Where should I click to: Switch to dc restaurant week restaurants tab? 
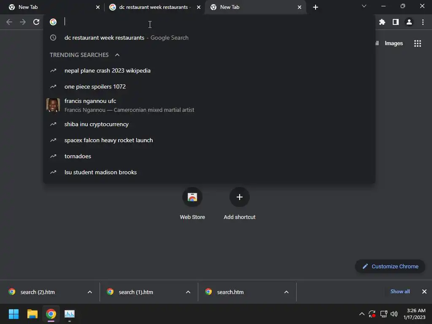[154, 7]
